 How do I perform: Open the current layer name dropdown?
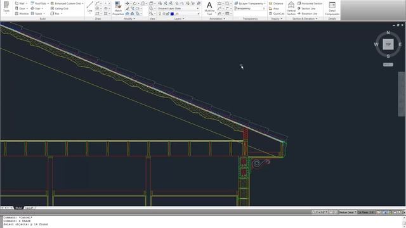(178, 13)
